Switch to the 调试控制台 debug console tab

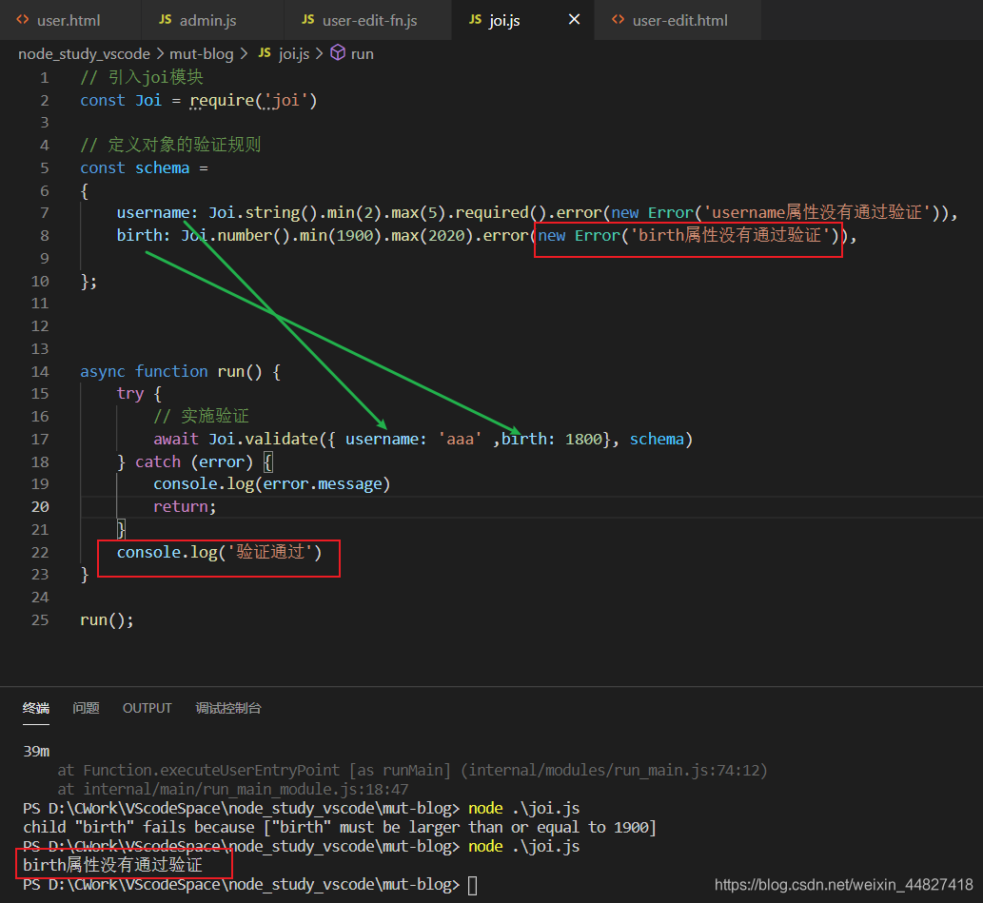(x=228, y=708)
